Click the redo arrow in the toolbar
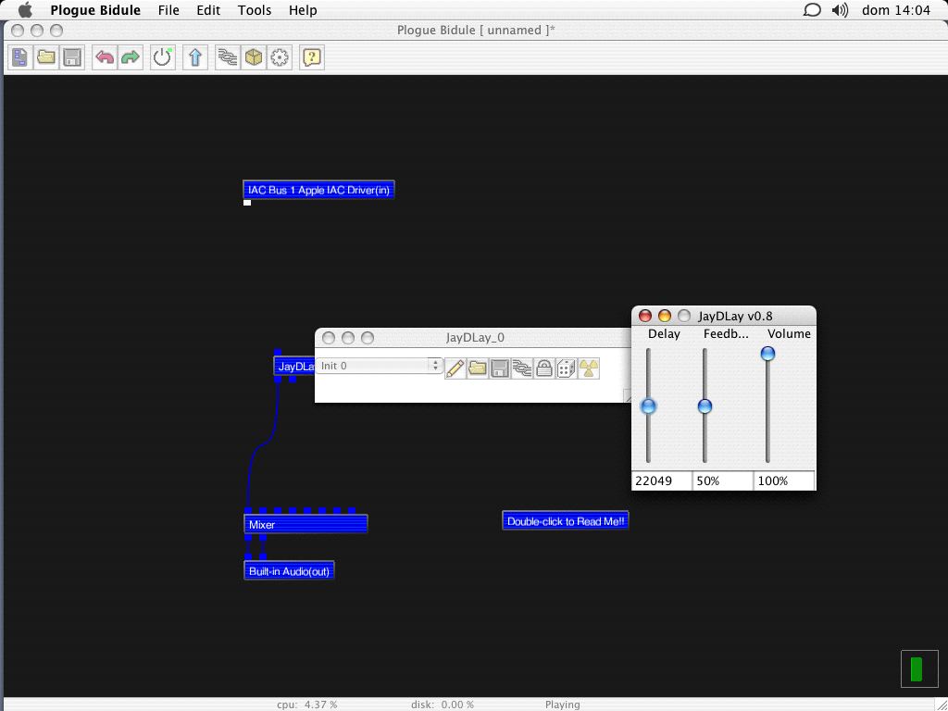 (131, 58)
